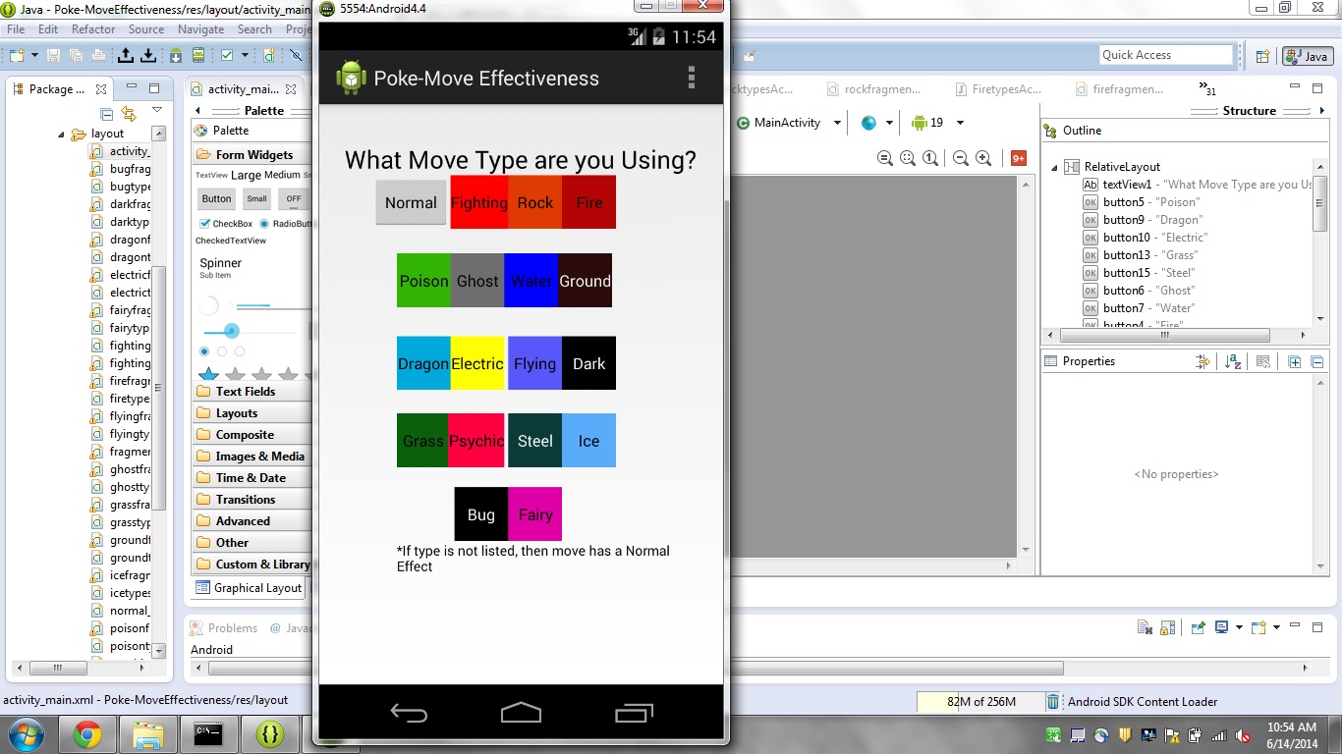Click alphabetical sort icon in Properties panel

click(1233, 361)
